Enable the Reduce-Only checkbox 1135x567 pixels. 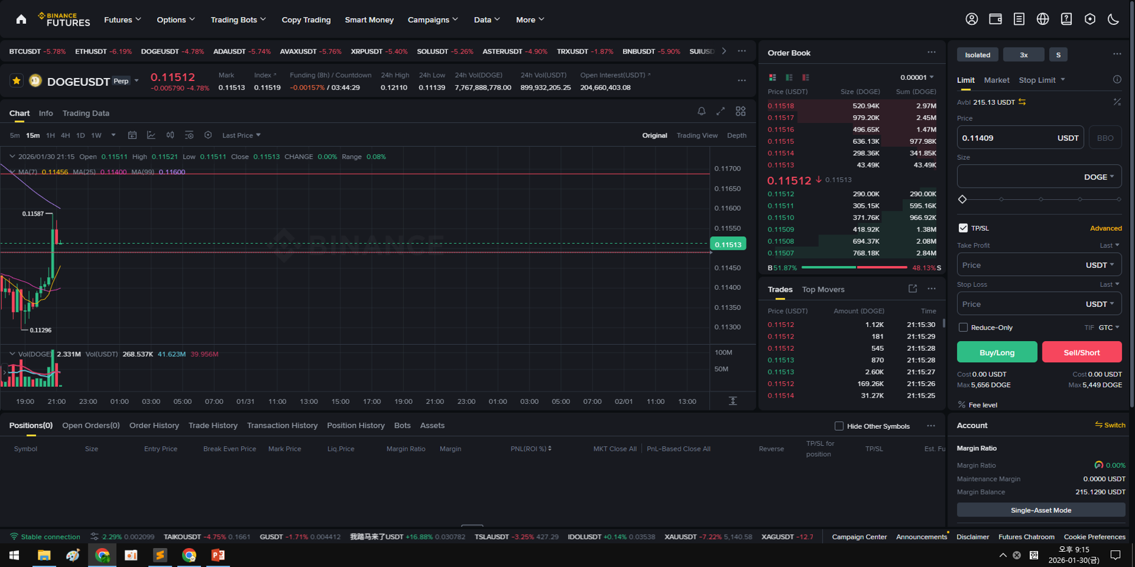(x=963, y=328)
